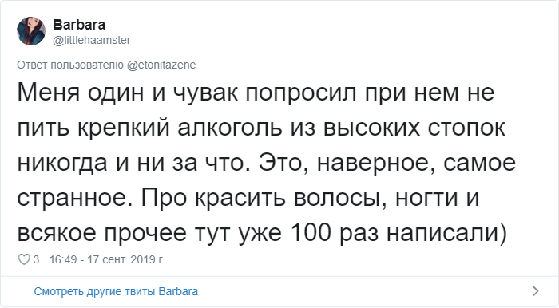Open the Barbara display name link
Screen dimensions: 559x308
click(79, 25)
